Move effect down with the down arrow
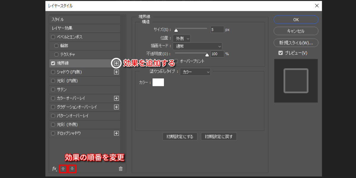 click(x=72, y=169)
